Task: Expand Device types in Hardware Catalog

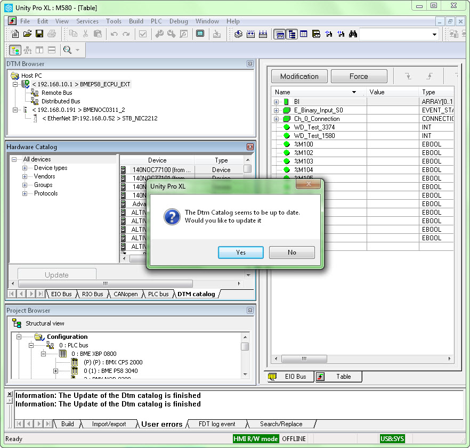Action: (x=25, y=168)
